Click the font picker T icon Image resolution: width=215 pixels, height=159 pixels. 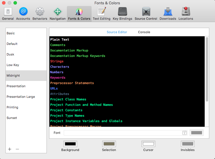click(185, 133)
